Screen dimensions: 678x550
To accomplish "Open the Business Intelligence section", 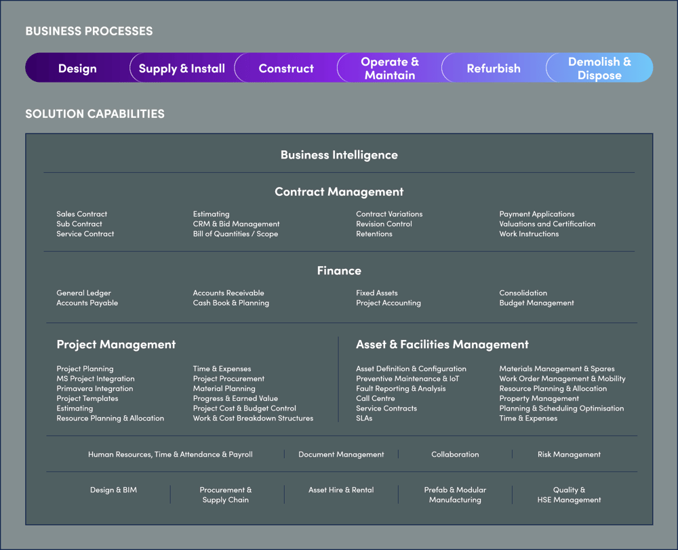I will [x=339, y=154].
